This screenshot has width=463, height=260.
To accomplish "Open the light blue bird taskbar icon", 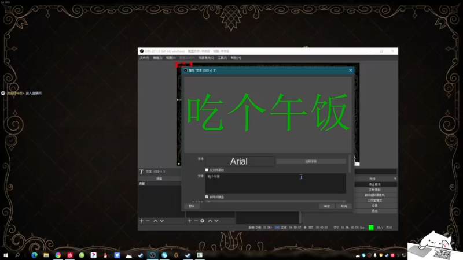I will pos(117,255).
